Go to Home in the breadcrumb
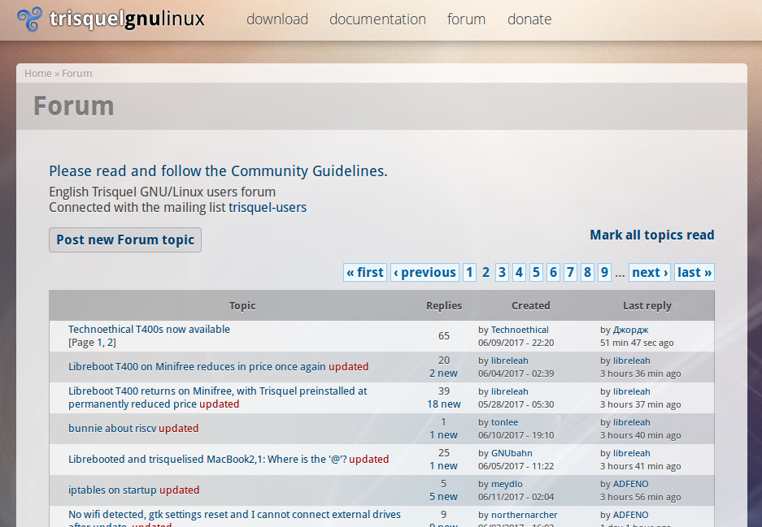This screenshot has width=762, height=527. [x=38, y=73]
